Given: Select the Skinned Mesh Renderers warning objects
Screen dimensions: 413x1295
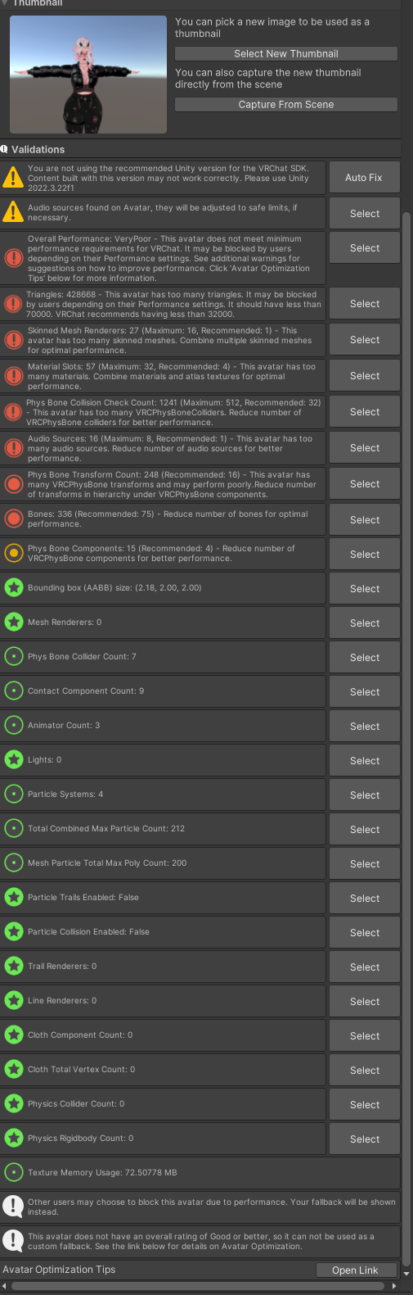Looking at the screenshot, I should pyautogui.click(x=364, y=339).
